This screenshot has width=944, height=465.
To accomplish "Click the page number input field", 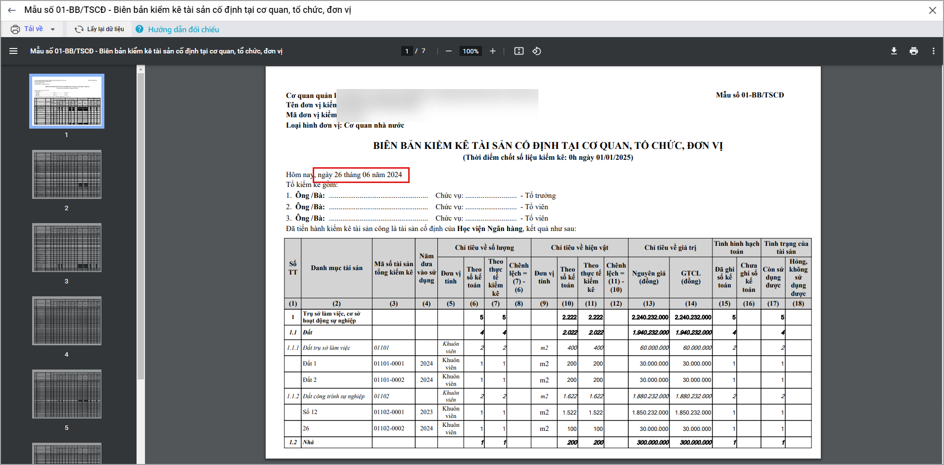I will pos(407,51).
